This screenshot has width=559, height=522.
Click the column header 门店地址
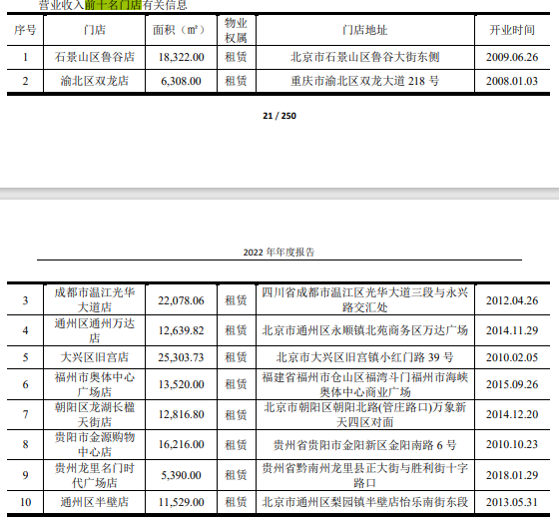pos(365,30)
